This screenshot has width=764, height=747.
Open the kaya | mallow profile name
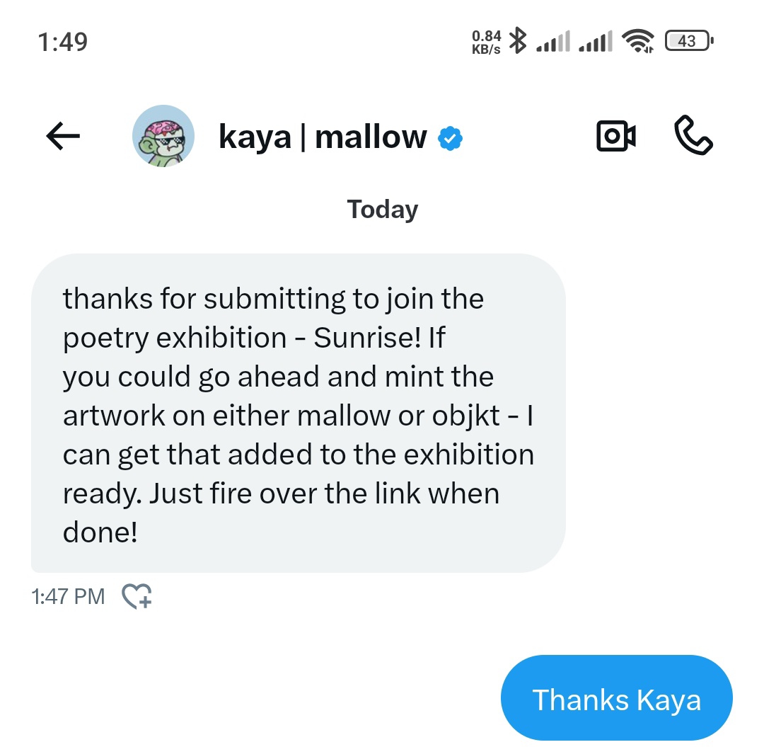point(323,137)
